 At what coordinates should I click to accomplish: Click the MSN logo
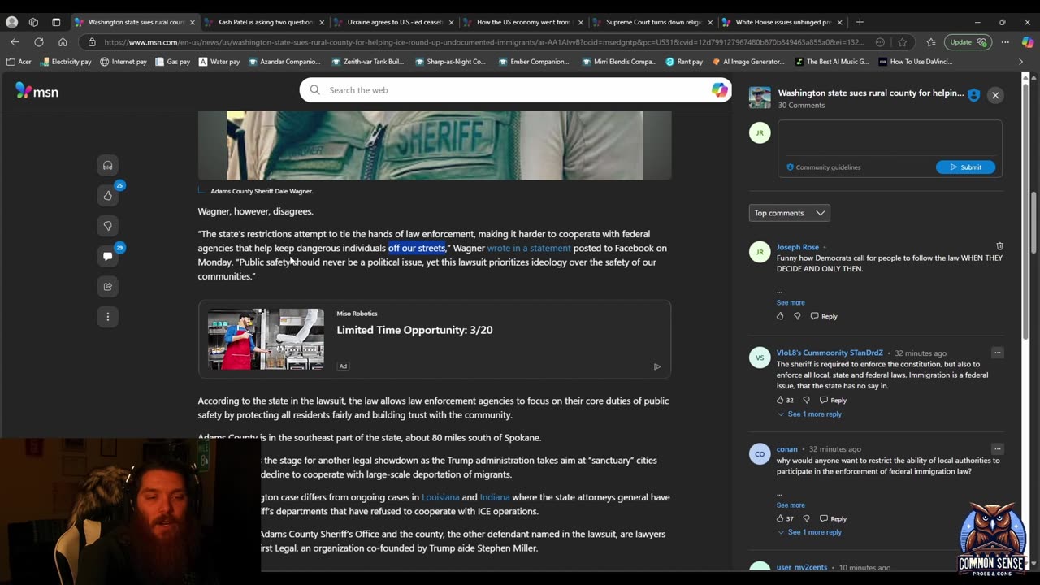click(x=37, y=91)
